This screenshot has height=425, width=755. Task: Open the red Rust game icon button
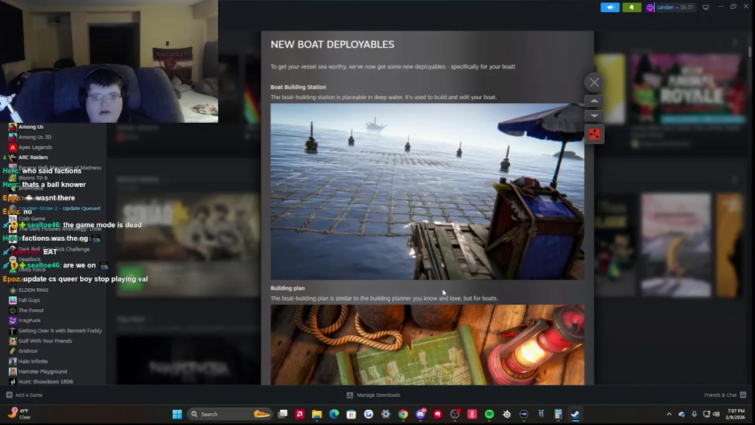click(594, 135)
